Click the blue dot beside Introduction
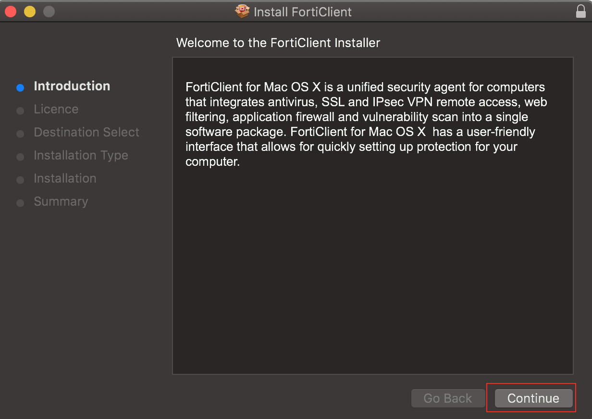Viewport: 592px width, 419px height. point(20,87)
